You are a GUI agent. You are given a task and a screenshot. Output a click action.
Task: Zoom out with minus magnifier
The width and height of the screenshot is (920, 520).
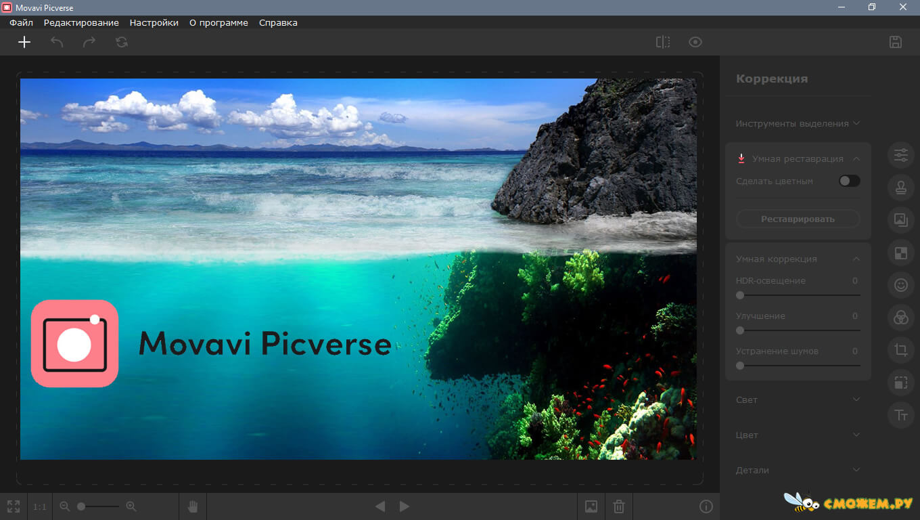coord(65,506)
